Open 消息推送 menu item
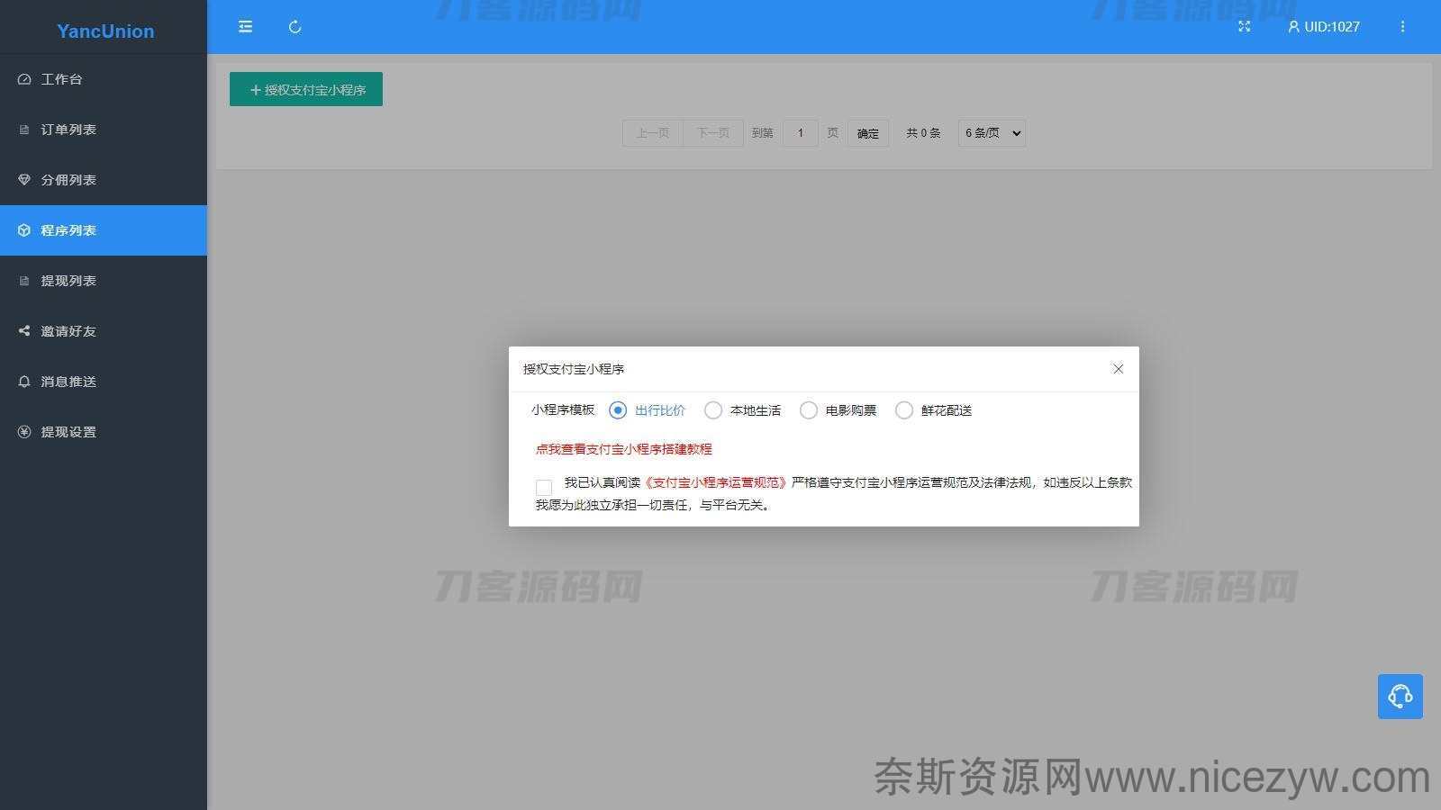Viewport: 1441px width, 810px height. tap(104, 382)
